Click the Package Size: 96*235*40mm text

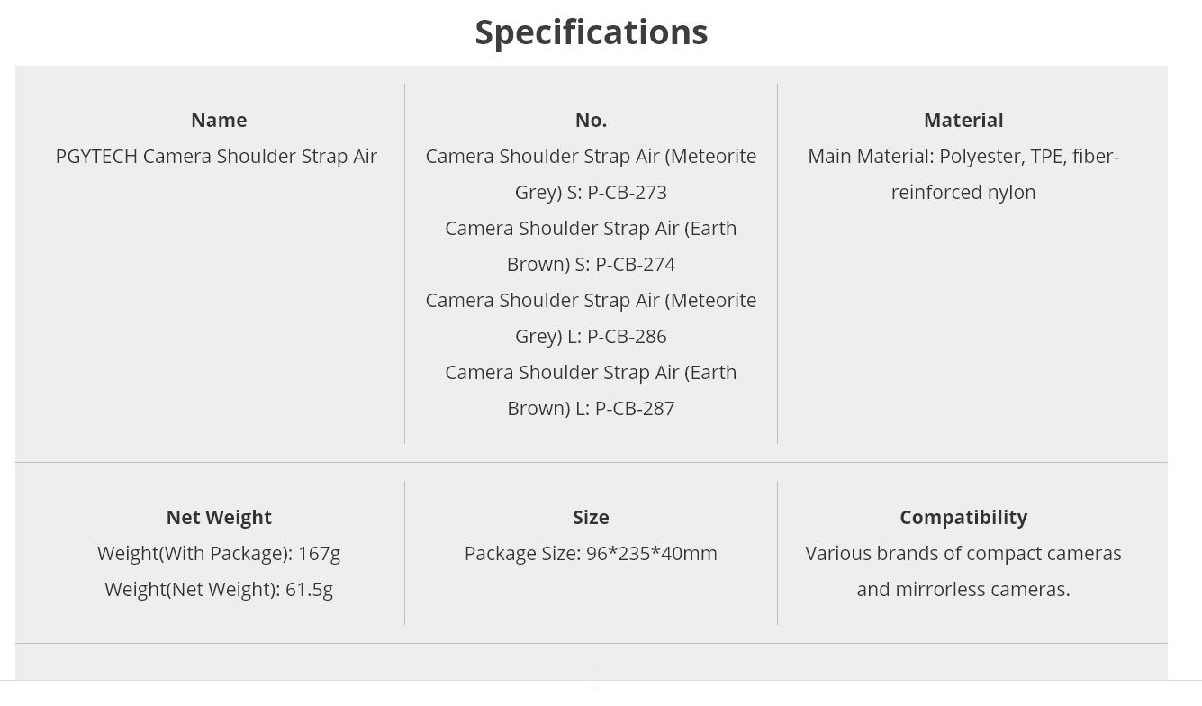591,553
